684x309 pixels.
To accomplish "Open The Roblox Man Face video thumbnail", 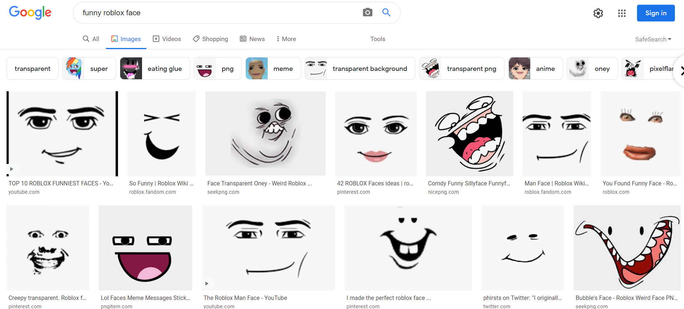I will 268,248.
